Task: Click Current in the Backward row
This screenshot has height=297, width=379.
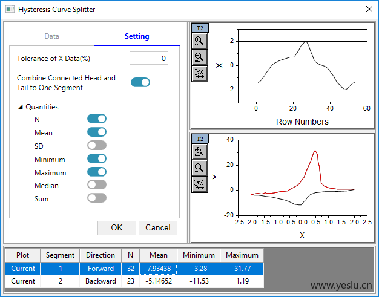Action: click(x=23, y=281)
